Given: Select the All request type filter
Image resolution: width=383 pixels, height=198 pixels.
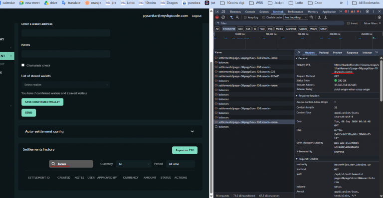Looking at the screenshot, I should pos(217,29).
